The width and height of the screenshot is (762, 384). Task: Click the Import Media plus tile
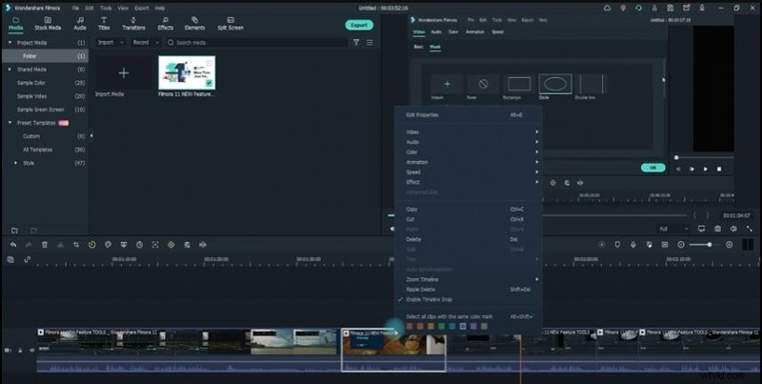point(124,73)
